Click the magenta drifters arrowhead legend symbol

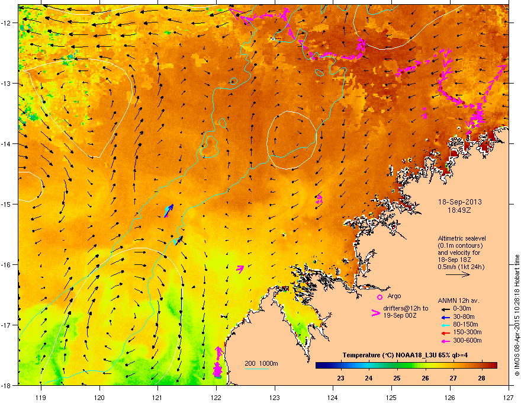tap(375, 313)
